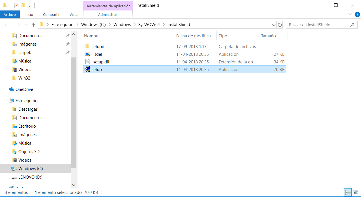Image resolution: width=361 pixels, height=197 pixels.
Task: Open Documentos under Este equipo
Action: click(x=30, y=118)
